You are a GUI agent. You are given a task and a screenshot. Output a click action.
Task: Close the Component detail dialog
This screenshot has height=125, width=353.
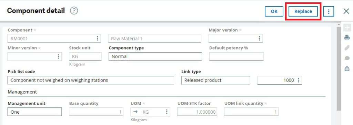[x=346, y=11]
